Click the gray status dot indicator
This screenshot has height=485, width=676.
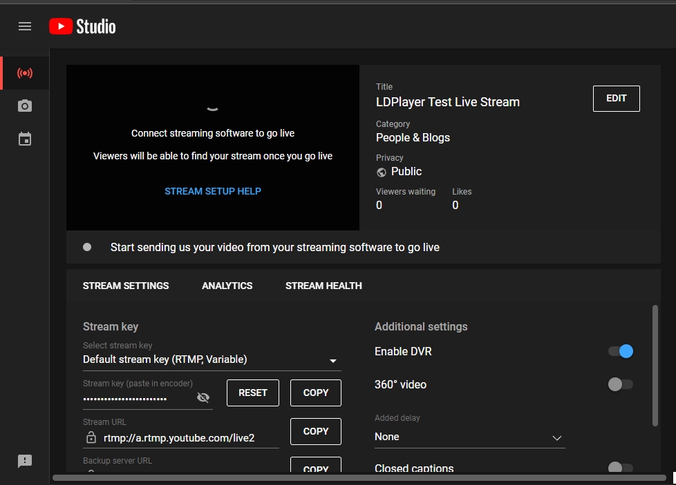tap(87, 247)
